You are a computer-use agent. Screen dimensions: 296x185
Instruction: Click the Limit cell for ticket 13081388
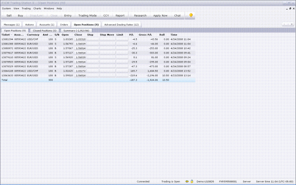tap(122, 44)
